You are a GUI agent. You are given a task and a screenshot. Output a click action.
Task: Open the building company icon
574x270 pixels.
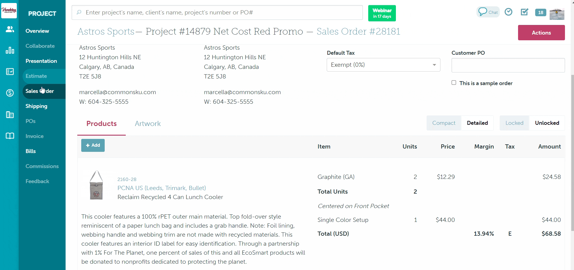coord(10,115)
